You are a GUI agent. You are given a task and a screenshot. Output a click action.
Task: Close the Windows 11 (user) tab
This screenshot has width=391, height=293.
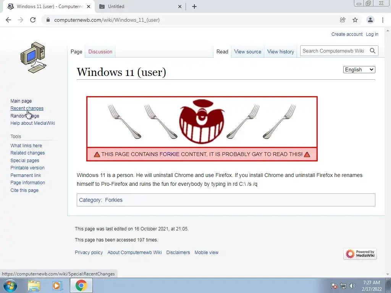[x=89, y=6]
